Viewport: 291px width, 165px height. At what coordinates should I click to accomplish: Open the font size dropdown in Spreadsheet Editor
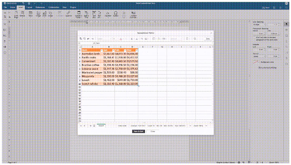pos(115,39)
